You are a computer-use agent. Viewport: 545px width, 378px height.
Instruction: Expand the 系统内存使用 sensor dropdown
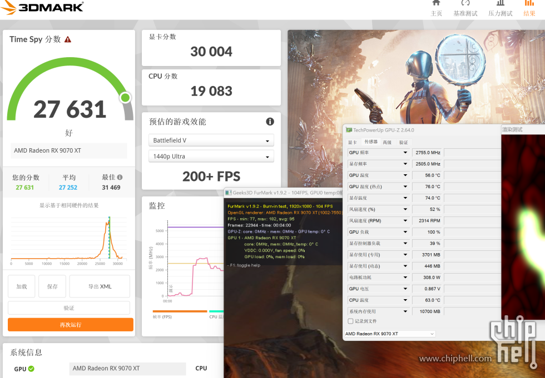click(x=405, y=311)
